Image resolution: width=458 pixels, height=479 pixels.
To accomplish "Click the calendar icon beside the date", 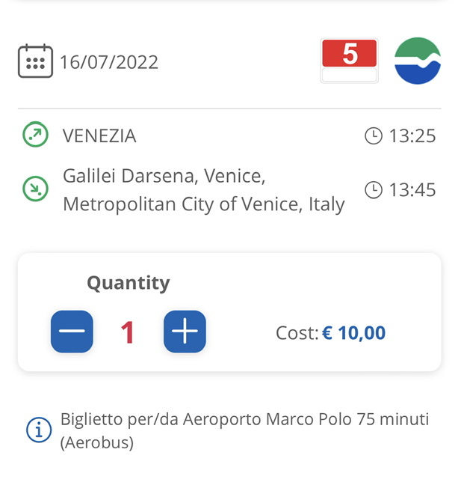I will [35, 61].
